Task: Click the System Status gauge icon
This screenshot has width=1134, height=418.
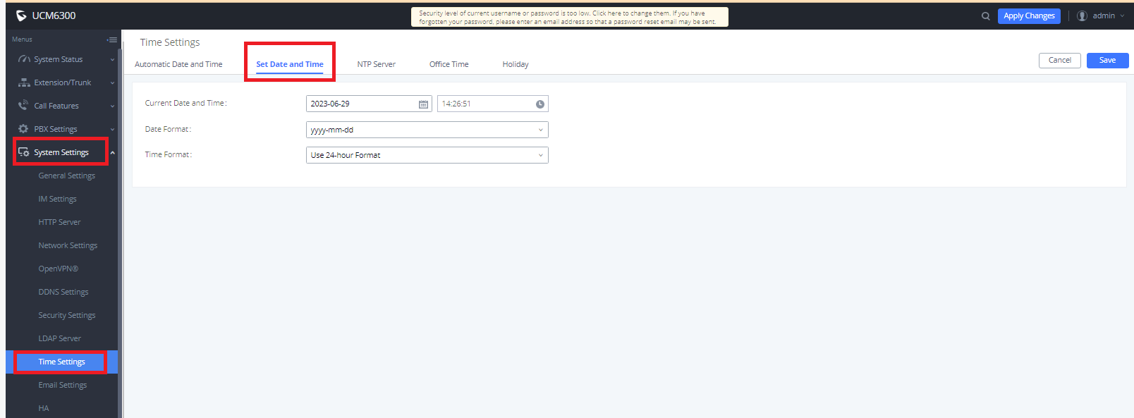Action: (x=24, y=59)
